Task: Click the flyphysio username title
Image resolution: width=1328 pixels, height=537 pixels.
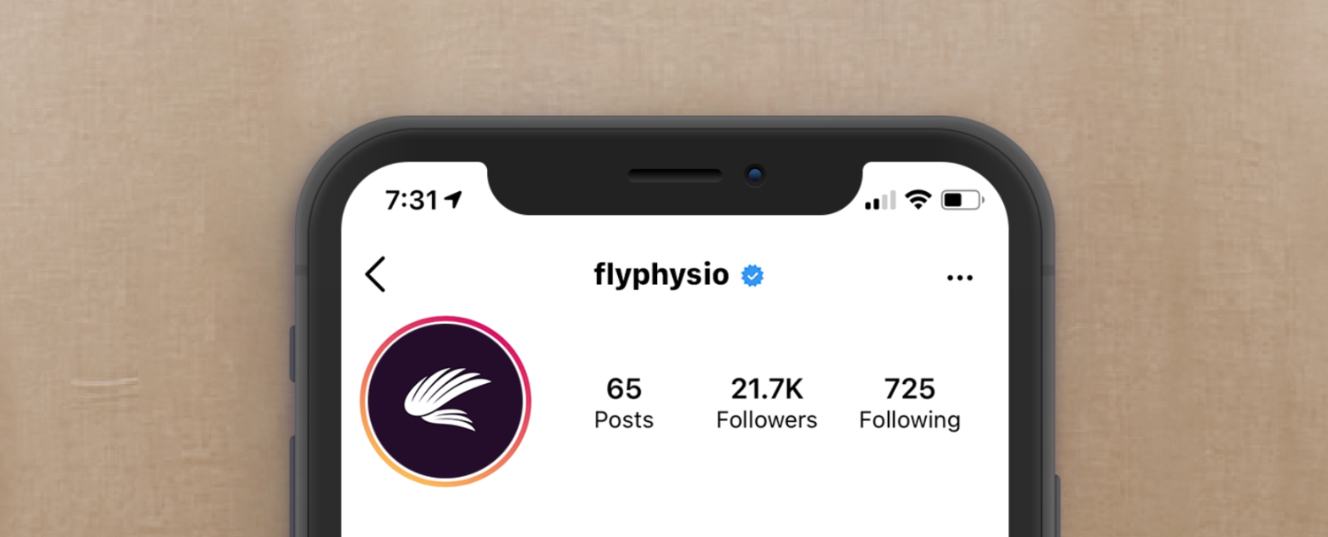Action: (x=661, y=275)
